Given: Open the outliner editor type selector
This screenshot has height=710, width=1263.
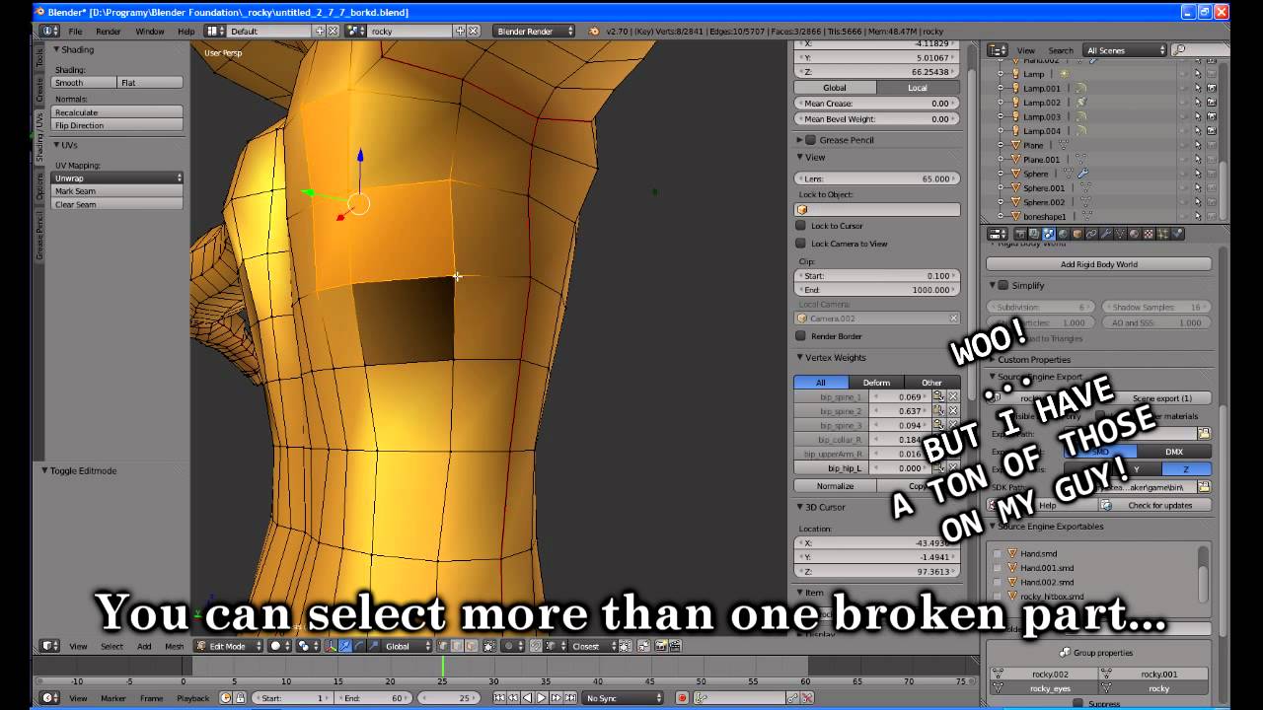Looking at the screenshot, I should 998,50.
